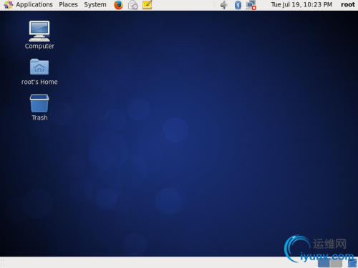Open the Evolution mail launcher icon
Screen dimensions: 358x268
point(133,5)
